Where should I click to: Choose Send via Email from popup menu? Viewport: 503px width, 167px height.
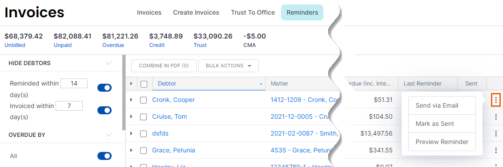[442, 105]
